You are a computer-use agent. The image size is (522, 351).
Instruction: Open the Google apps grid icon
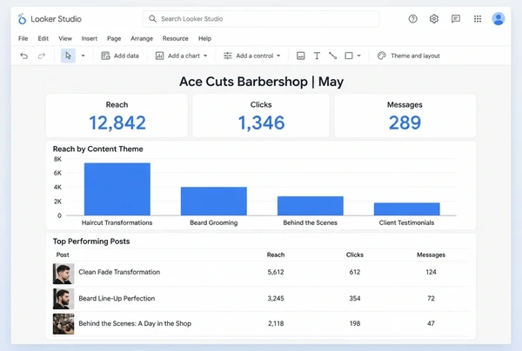coord(478,19)
